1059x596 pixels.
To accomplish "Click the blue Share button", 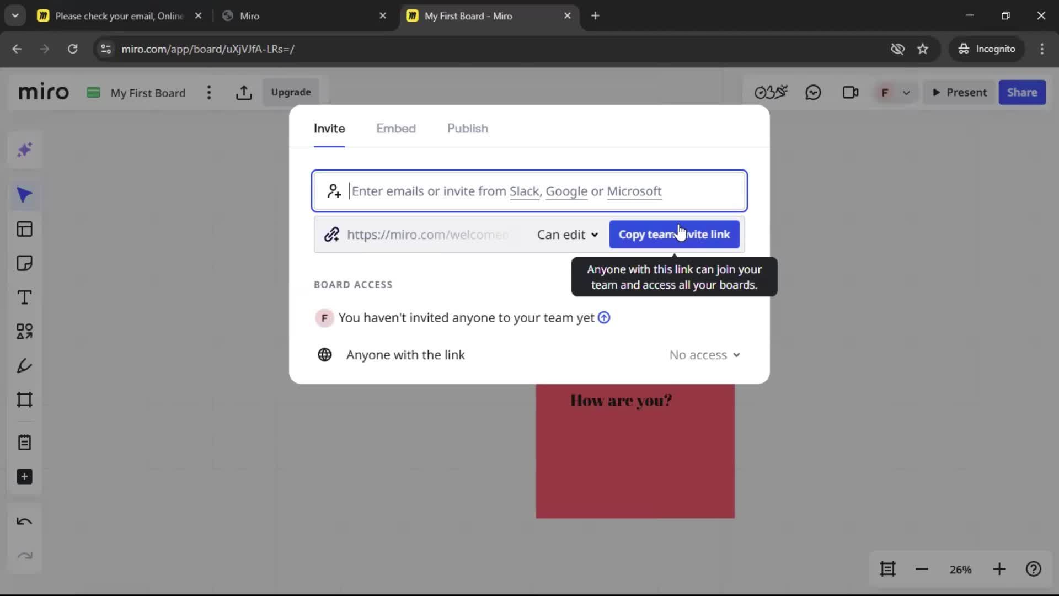I will (x=1022, y=92).
